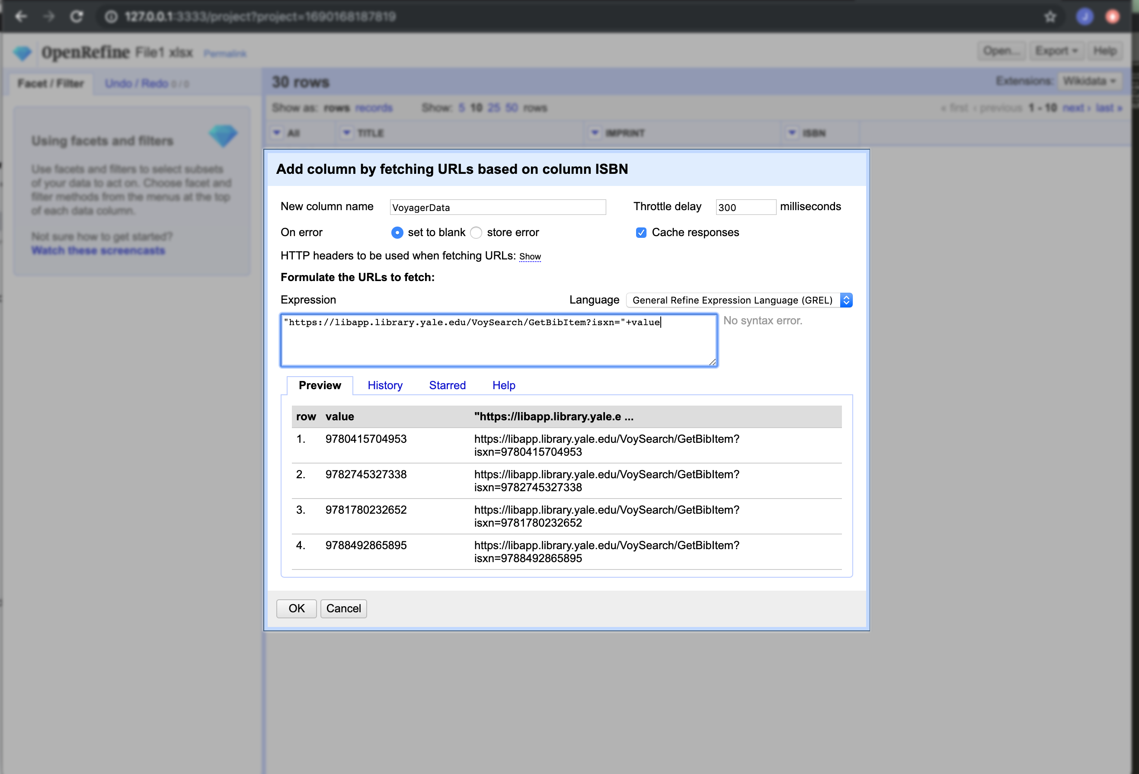This screenshot has width=1139, height=774.
Task: Click value 9788492865895 in preview
Action: point(366,545)
